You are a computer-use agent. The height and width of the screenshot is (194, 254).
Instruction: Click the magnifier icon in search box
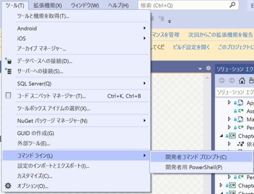click(x=233, y=5)
